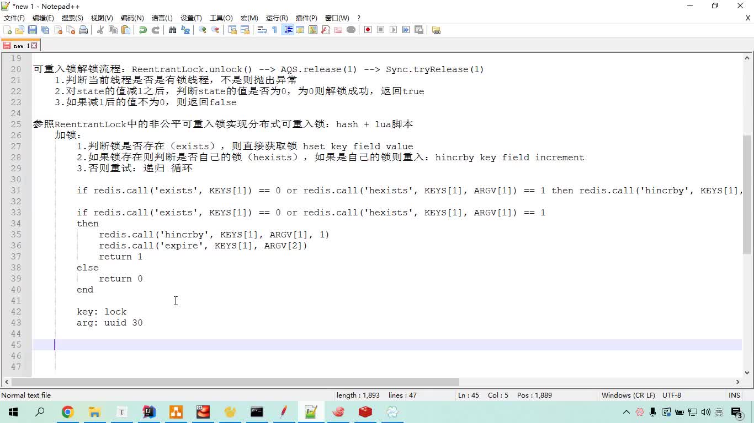Open the 窗口(W) menu
This screenshot has width=754, height=423.
[x=337, y=18]
